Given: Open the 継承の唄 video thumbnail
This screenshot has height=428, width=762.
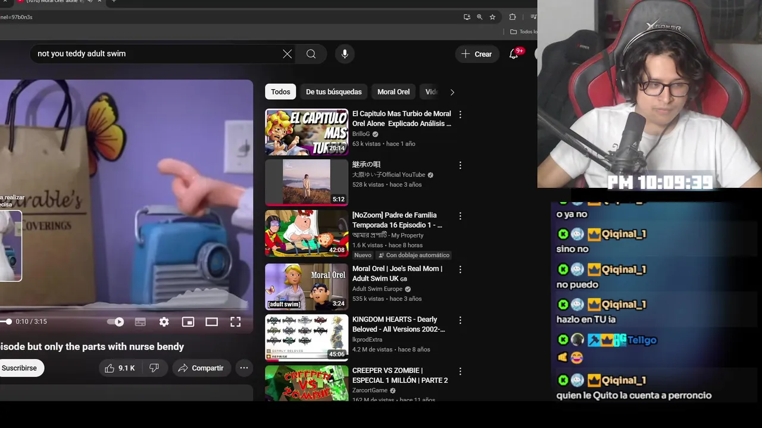Looking at the screenshot, I should [307, 182].
